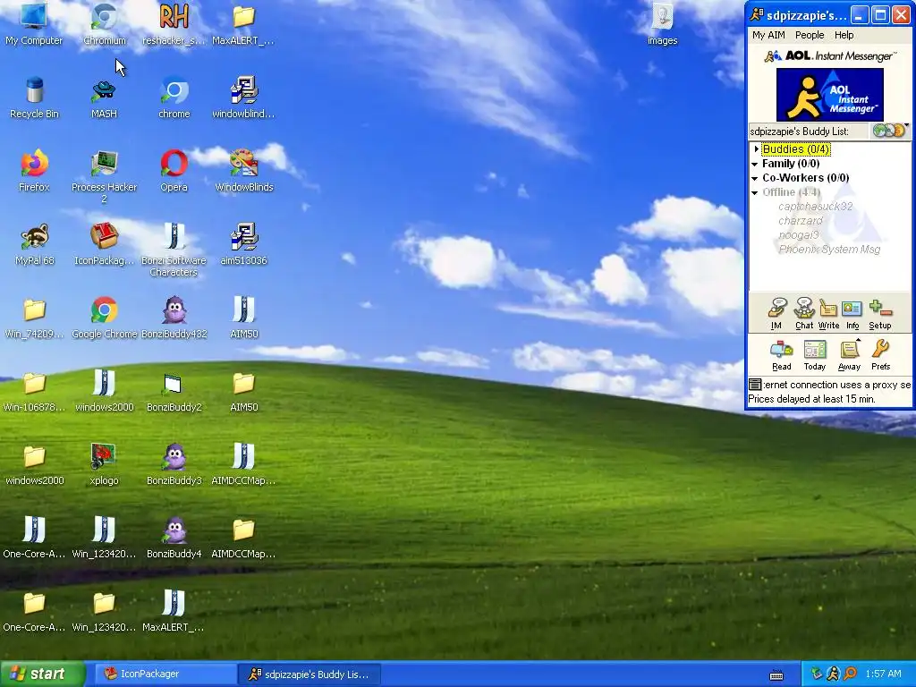Image resolution: width=916 pixels, height=687 pixels.
Task: Select the Bonzi Software Characters icon
Action: [x=174, y=250]
